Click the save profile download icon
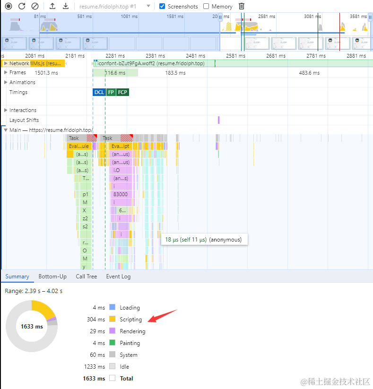 click(66, 6)
